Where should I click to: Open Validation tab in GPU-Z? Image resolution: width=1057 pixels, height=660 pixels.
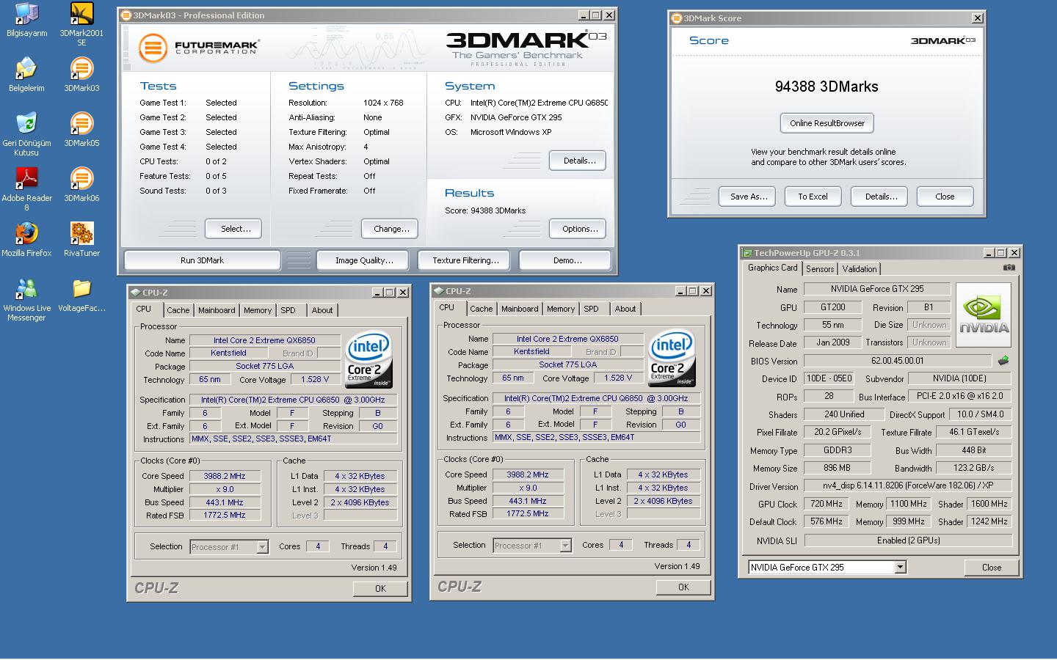click(x=860, y=269)
